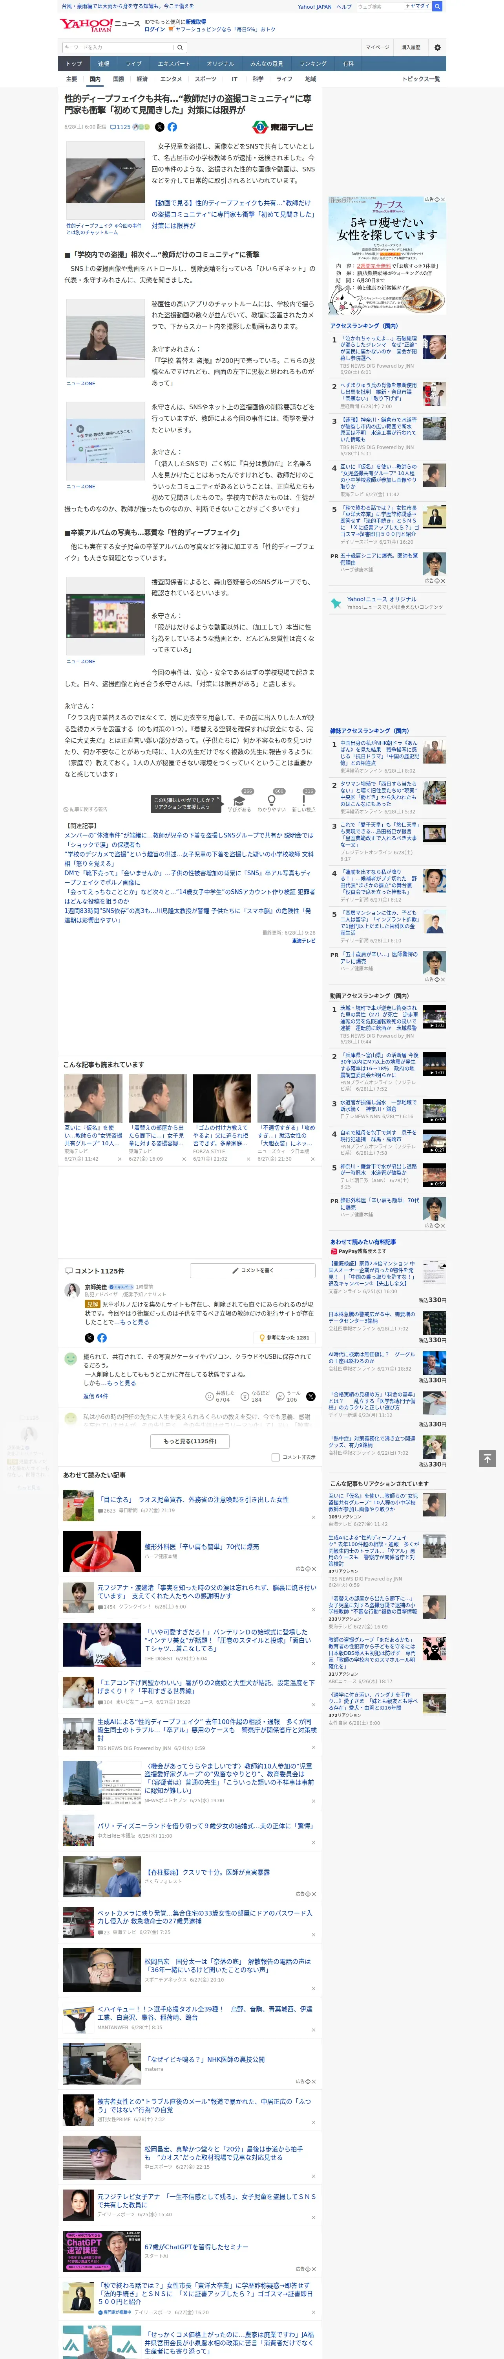Select the みんなの意見 tab
504x2359 pixels.
click(266, 64)
